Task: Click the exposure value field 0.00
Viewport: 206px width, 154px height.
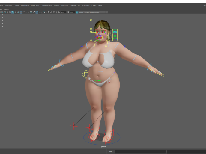Action: pos(63,12)
